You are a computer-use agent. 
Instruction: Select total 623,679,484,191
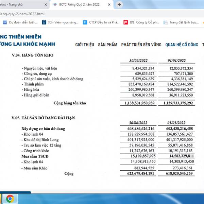point(141,173)
